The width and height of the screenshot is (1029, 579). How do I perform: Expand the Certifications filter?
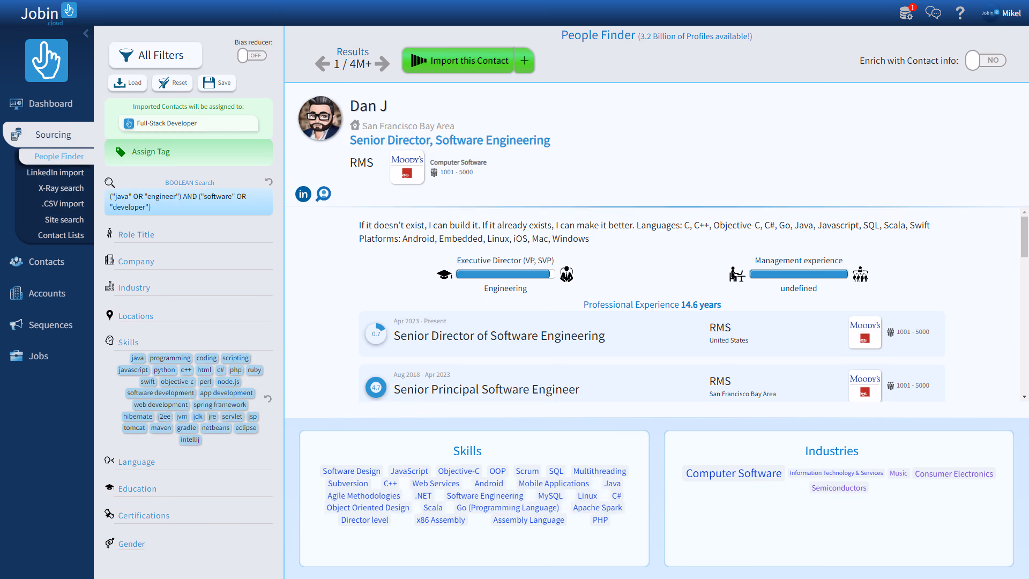click(144, 515)
